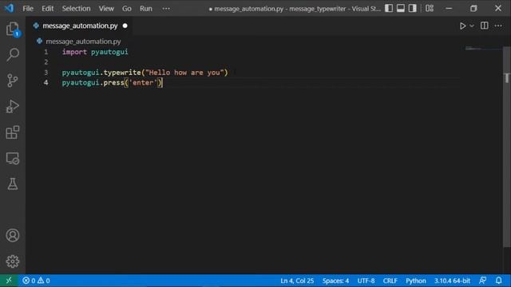The height and width of the screenshot is (287, 511).
Task: Run the Python file with play button
Action: [462, 26]
